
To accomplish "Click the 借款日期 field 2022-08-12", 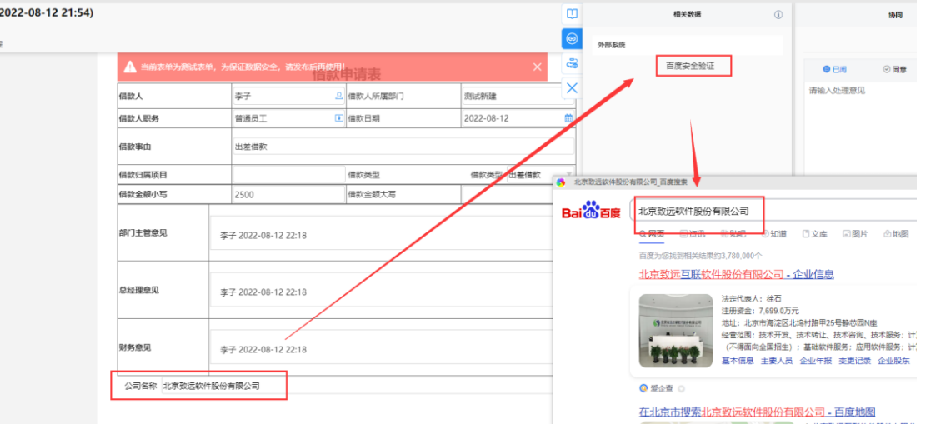I will click(x=518, y=118).
